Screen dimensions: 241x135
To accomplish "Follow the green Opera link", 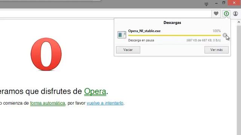I will 95,91.
